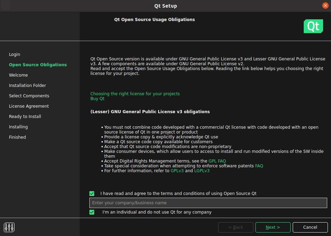Click the Qt logo icon

point(313,26)
